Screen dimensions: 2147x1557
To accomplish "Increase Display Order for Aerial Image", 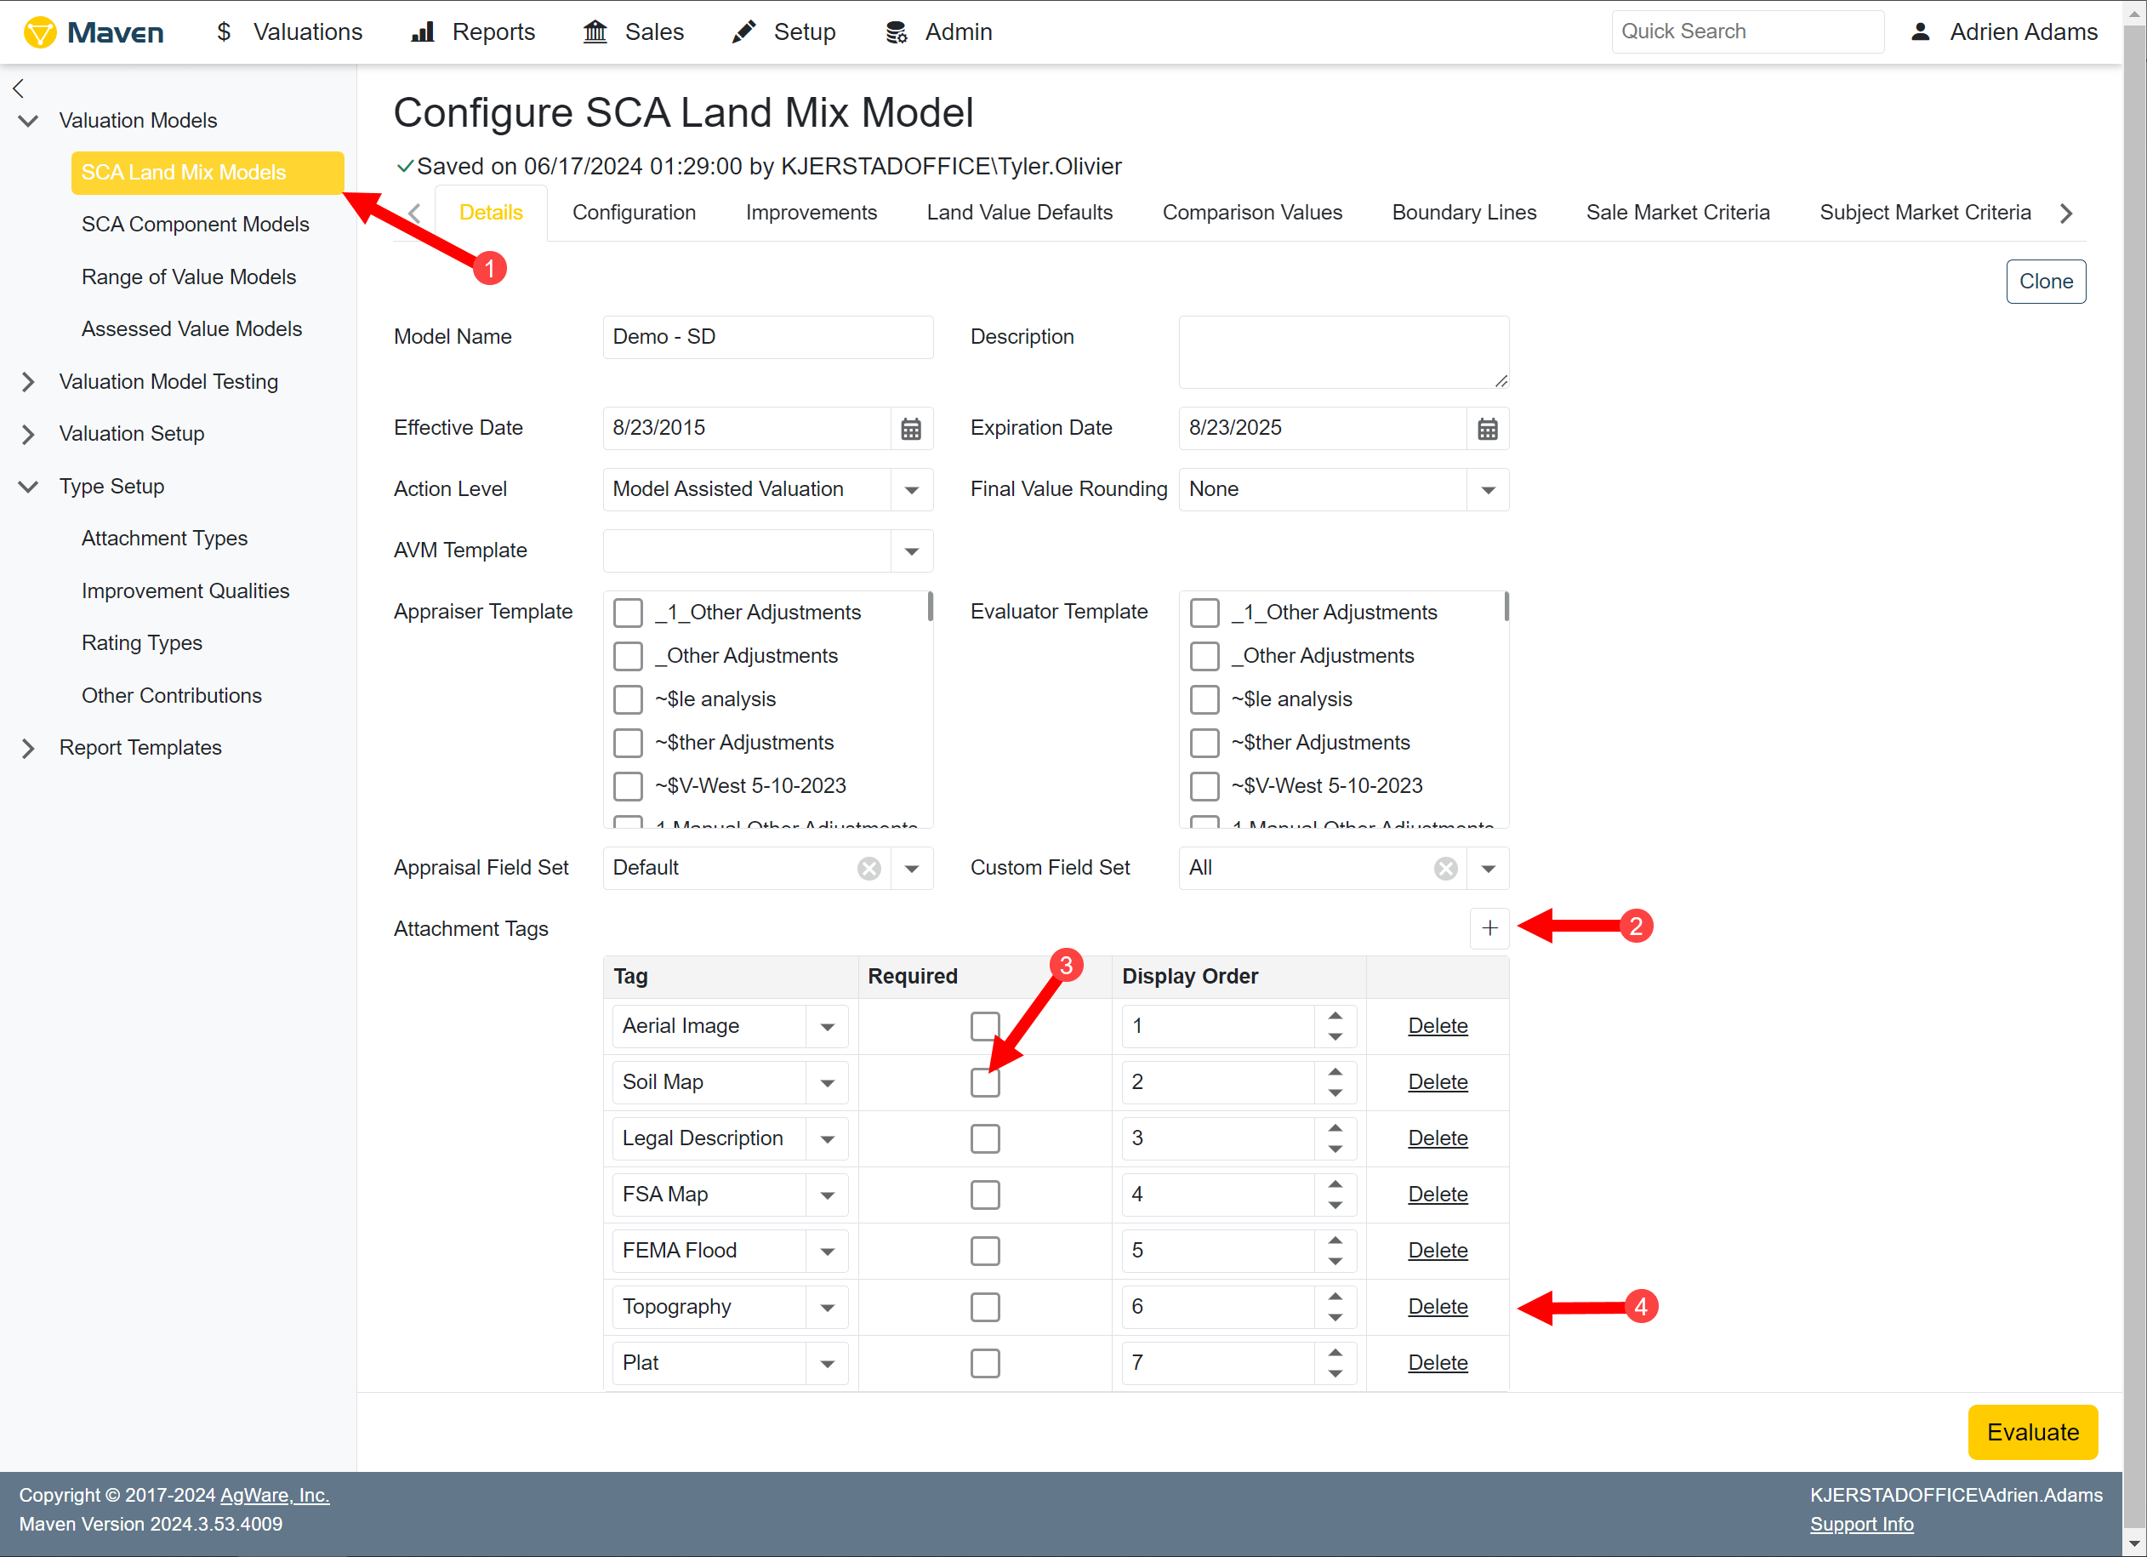I will (x=1335, y=1016).
